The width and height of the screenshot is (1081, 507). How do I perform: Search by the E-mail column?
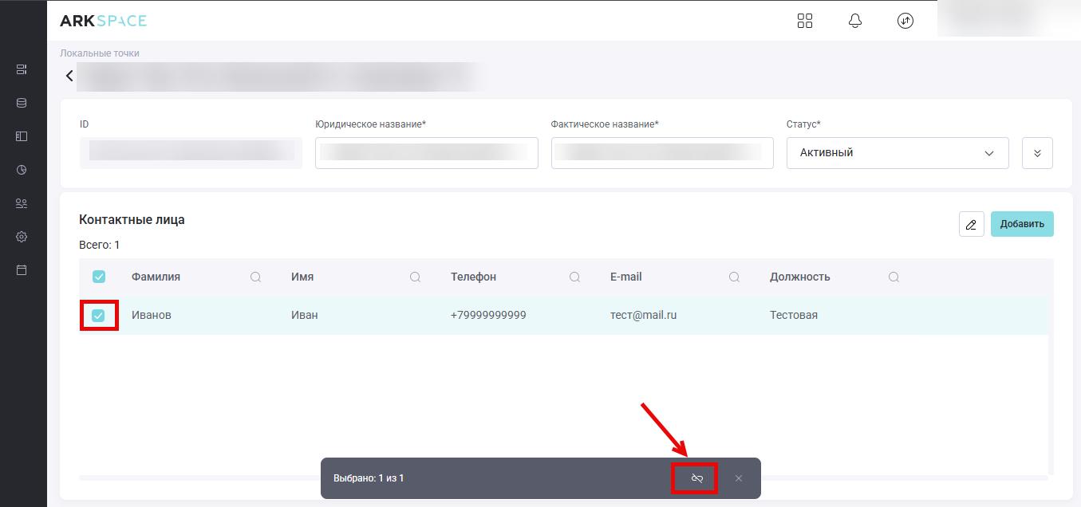(x=734, y=277)
